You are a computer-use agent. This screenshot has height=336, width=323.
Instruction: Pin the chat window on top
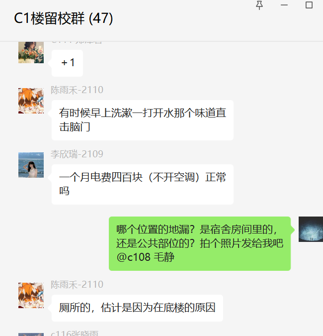coord(259,5)
